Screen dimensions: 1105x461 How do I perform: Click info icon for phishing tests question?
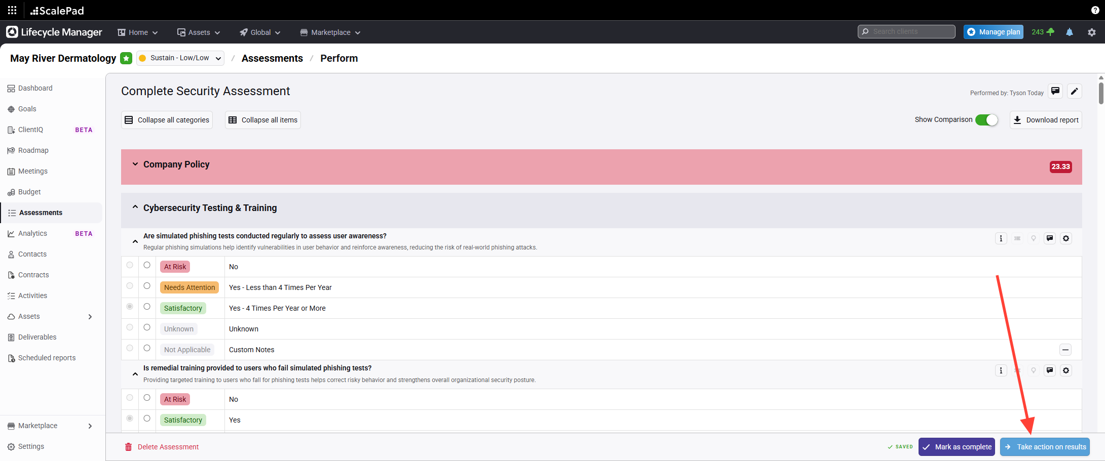pyautogui.click(x=1001, y=238)
